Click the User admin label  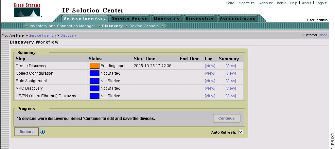(317, 20)
